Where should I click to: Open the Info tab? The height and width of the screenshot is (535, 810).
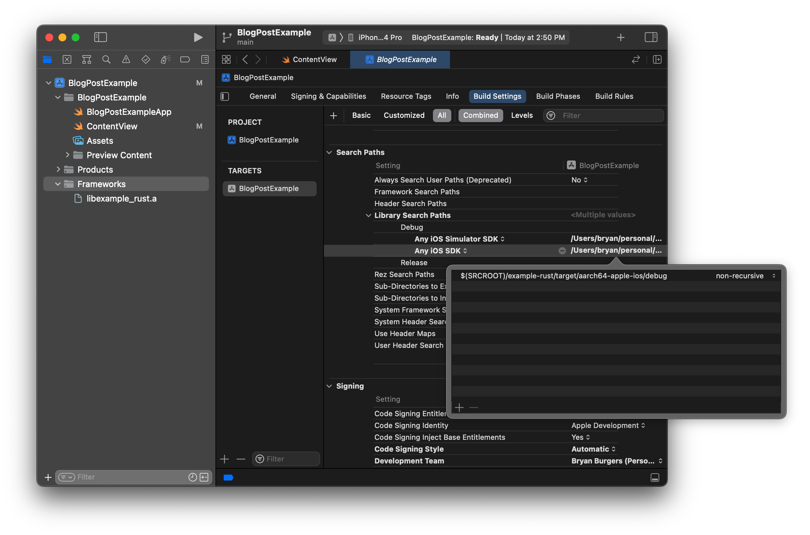click(x=452, y=96)
